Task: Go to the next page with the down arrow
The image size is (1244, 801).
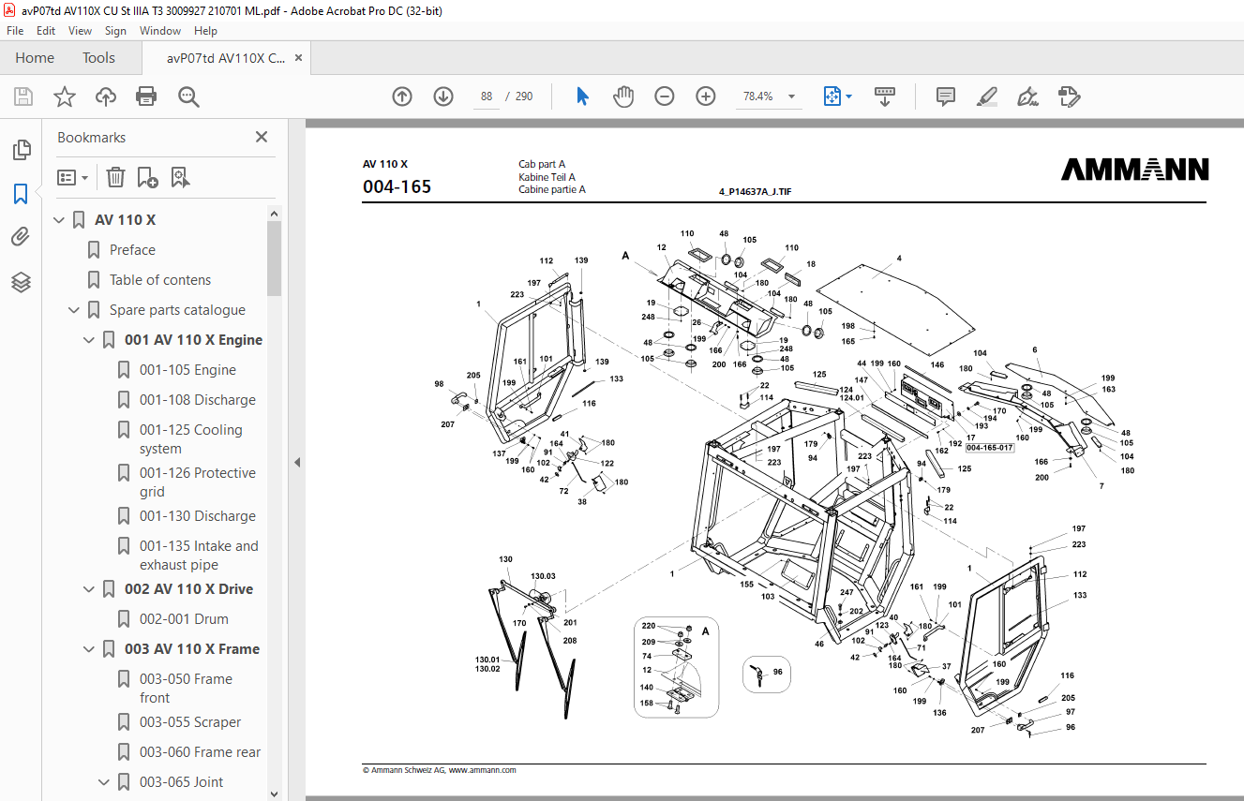Action: 443,96
